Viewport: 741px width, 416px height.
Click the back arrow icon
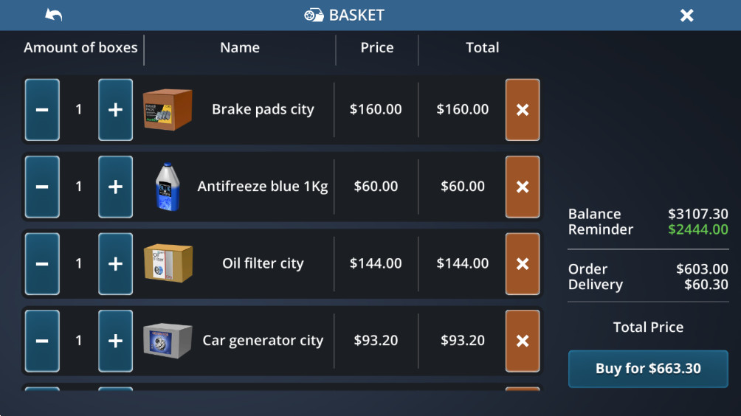click(x=54, y=15)
